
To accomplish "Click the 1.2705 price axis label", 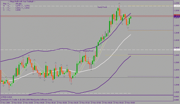I will [x=177, y=3].
